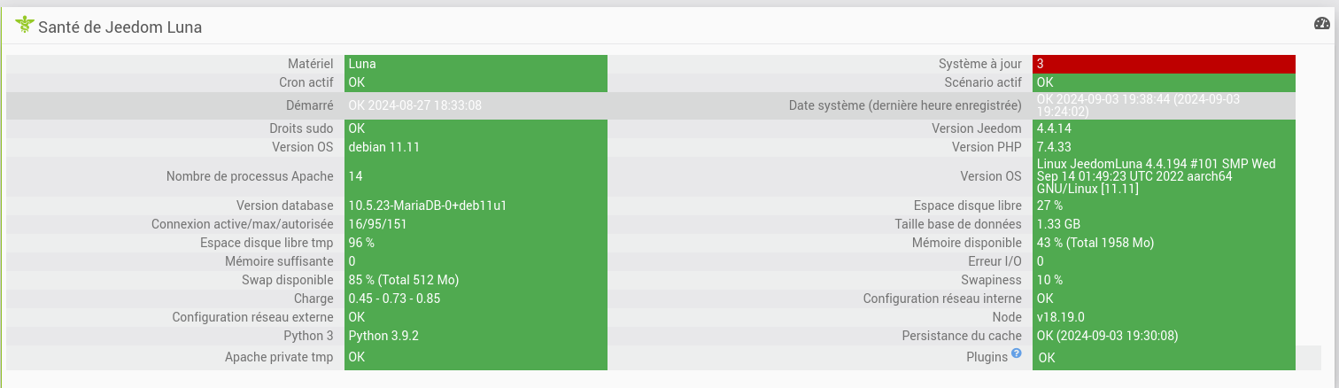Select the Espace disque libre 27 % cell
Image resolution: width=1339 pixels, height=388 pixels.
coord(1163,206)
